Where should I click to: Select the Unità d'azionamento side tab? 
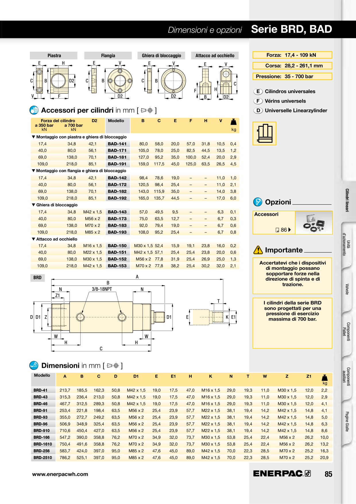click(x=346, y=244)
